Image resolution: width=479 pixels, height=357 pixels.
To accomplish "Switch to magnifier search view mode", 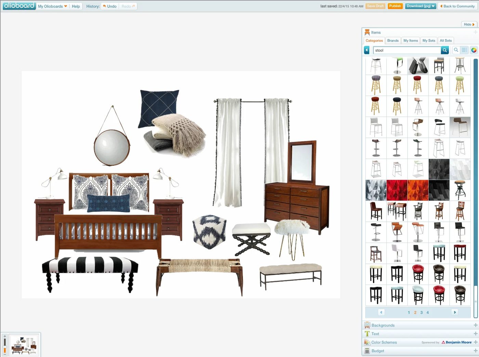I will [x=456, y=50].
